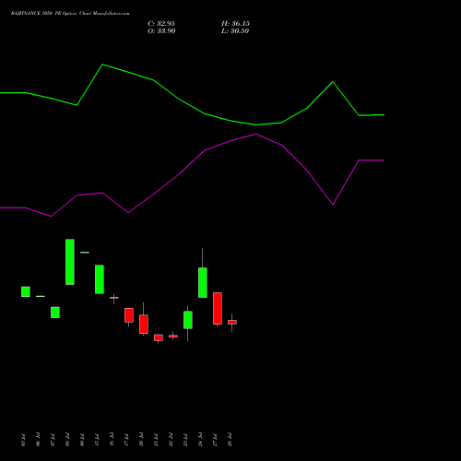Screen dimensions: 461x461
Task: Click the low value L: 30.50
Action: 235,31
